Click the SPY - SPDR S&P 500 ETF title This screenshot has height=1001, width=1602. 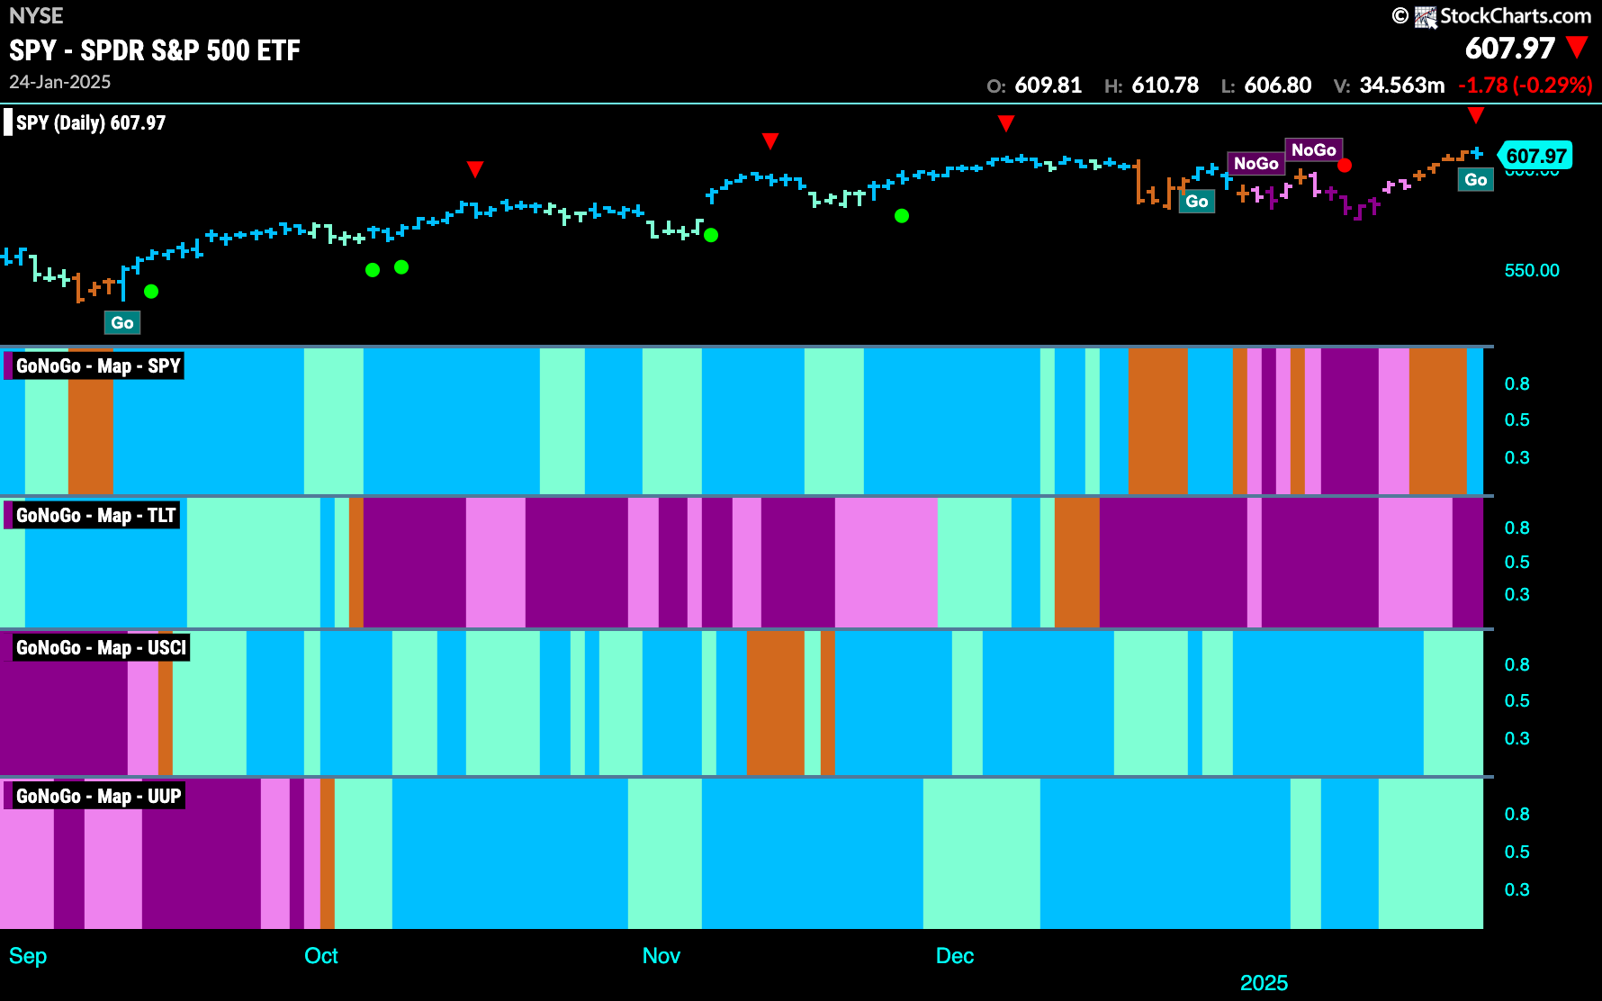tap(155, 50)
